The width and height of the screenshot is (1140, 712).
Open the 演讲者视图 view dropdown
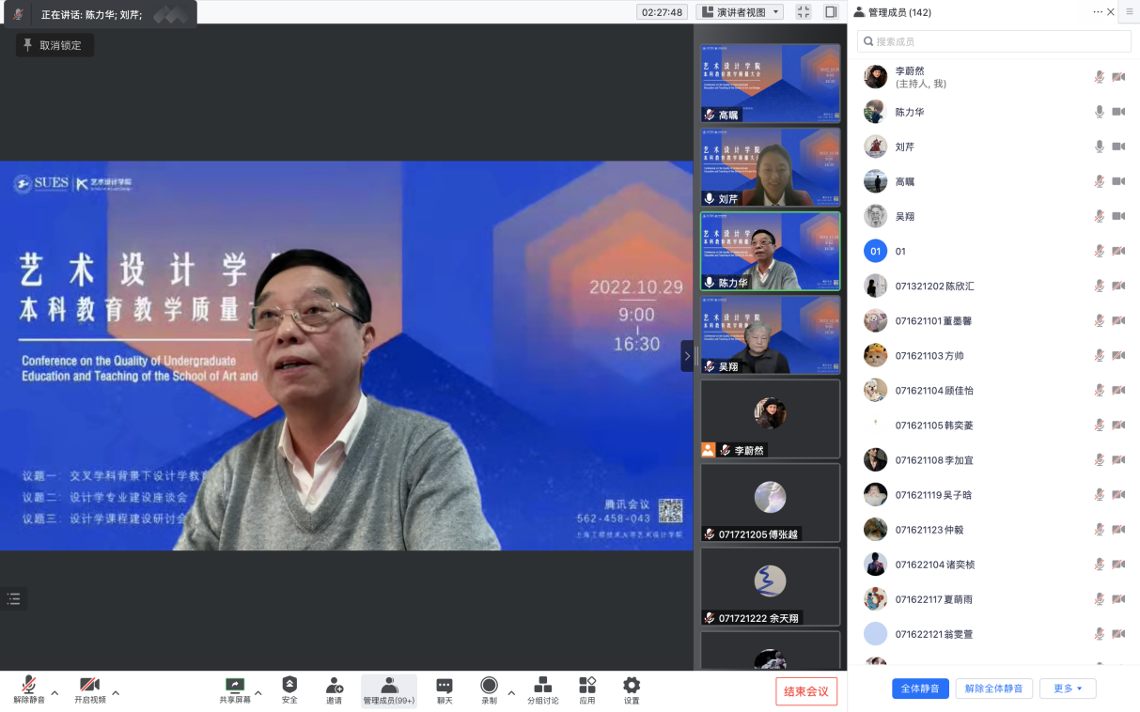[x=740, y=12]
